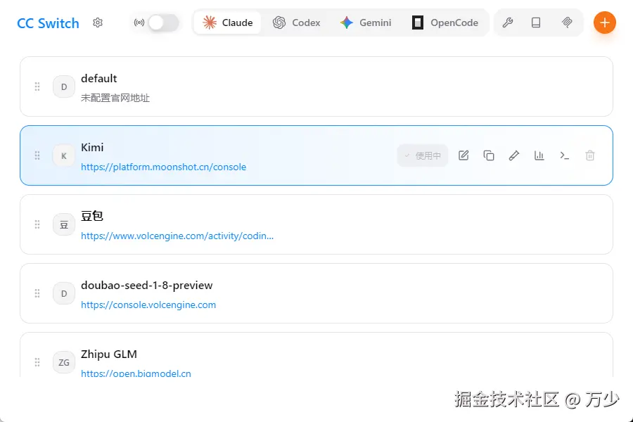Screen dimensions: 633x422
Task: Open the settings gear next to CC Switch
Action: tap(98, 23)
